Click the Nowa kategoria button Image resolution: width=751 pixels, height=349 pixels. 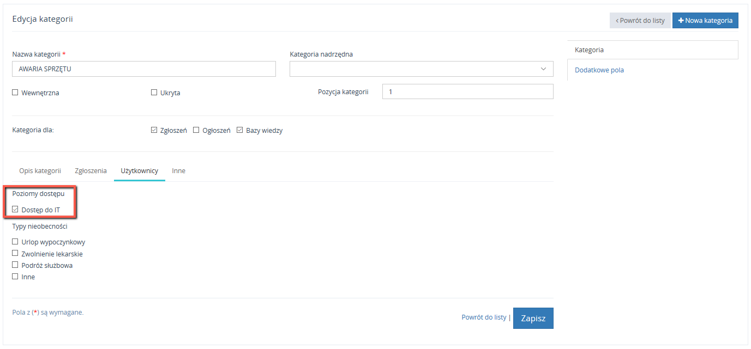705,21
